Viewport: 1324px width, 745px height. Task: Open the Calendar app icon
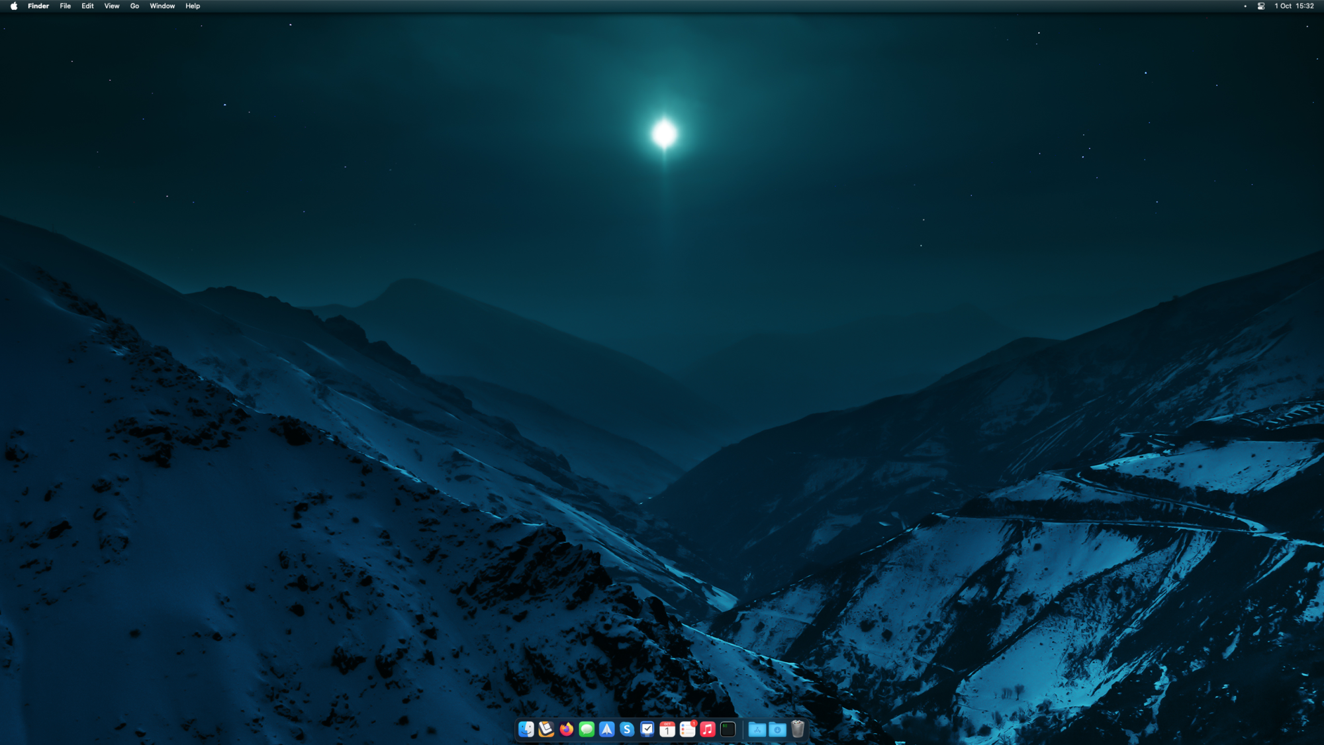(x=667, y=729)
